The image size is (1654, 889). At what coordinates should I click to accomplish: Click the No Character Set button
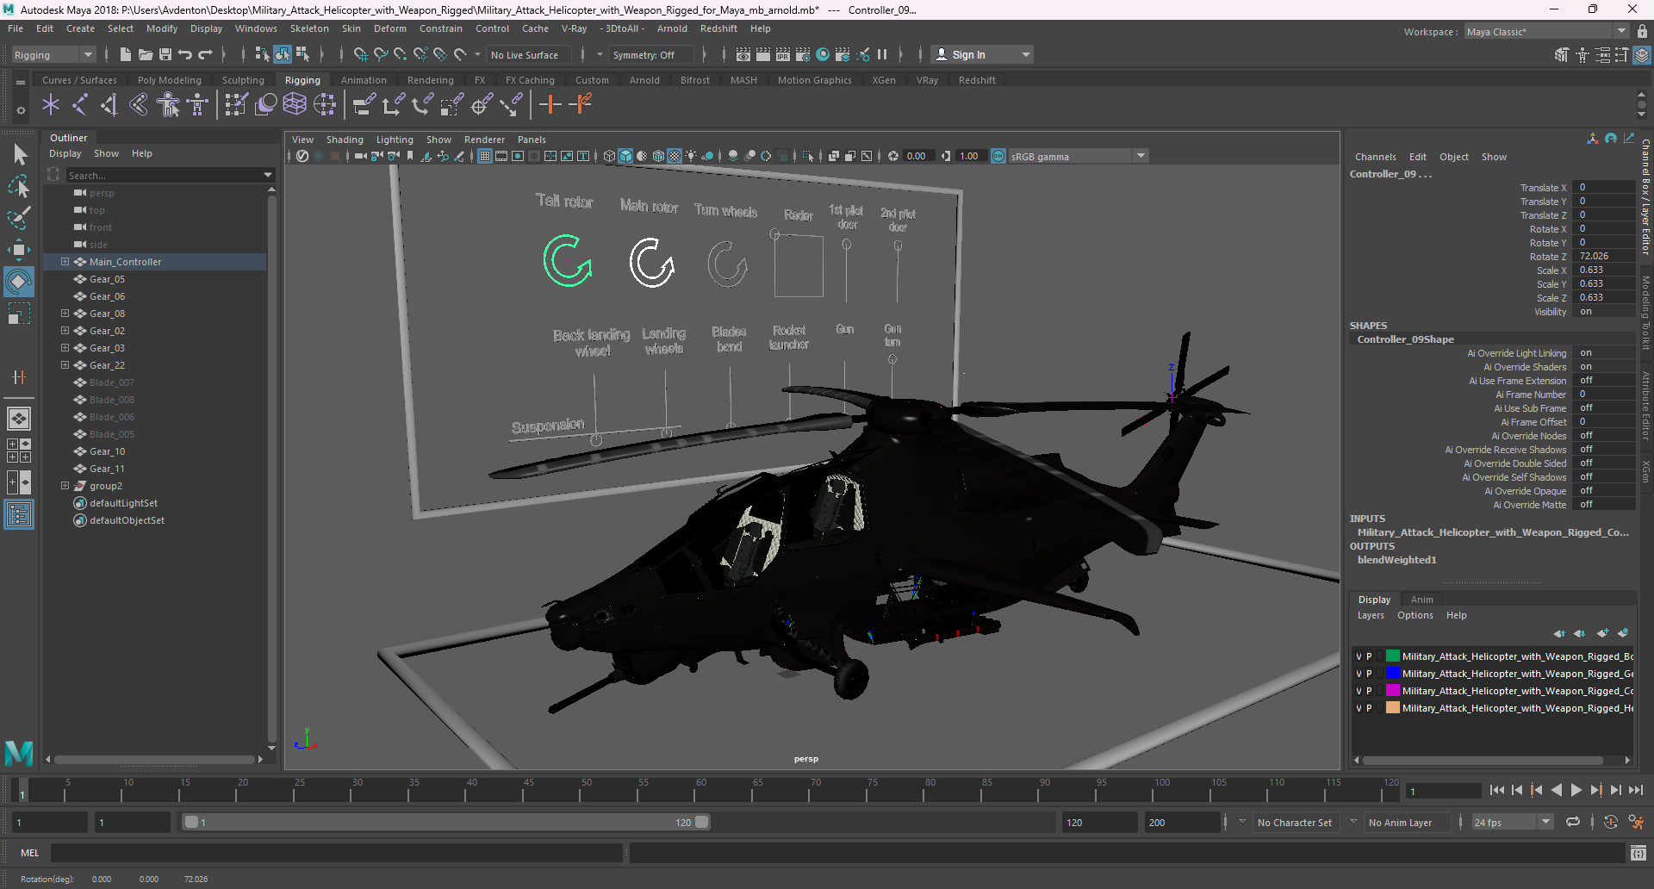1294,823
